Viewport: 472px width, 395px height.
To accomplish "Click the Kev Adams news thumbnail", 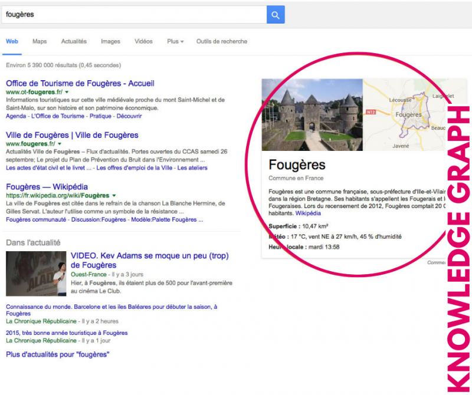I will pyautogui.click(x=36, y=274).
